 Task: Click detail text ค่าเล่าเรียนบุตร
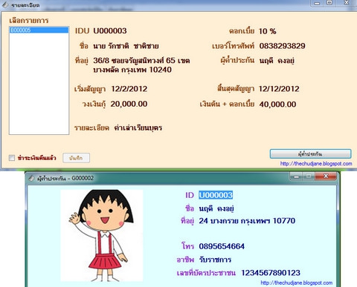(138, 128)
